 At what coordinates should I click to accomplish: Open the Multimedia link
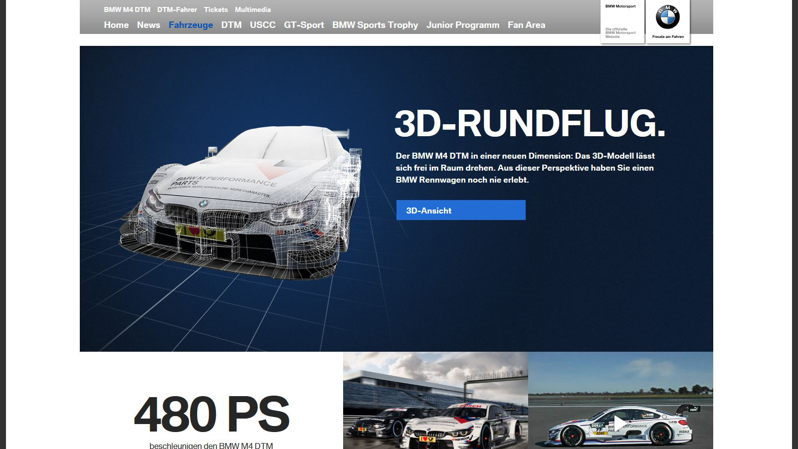coord(253,9)
